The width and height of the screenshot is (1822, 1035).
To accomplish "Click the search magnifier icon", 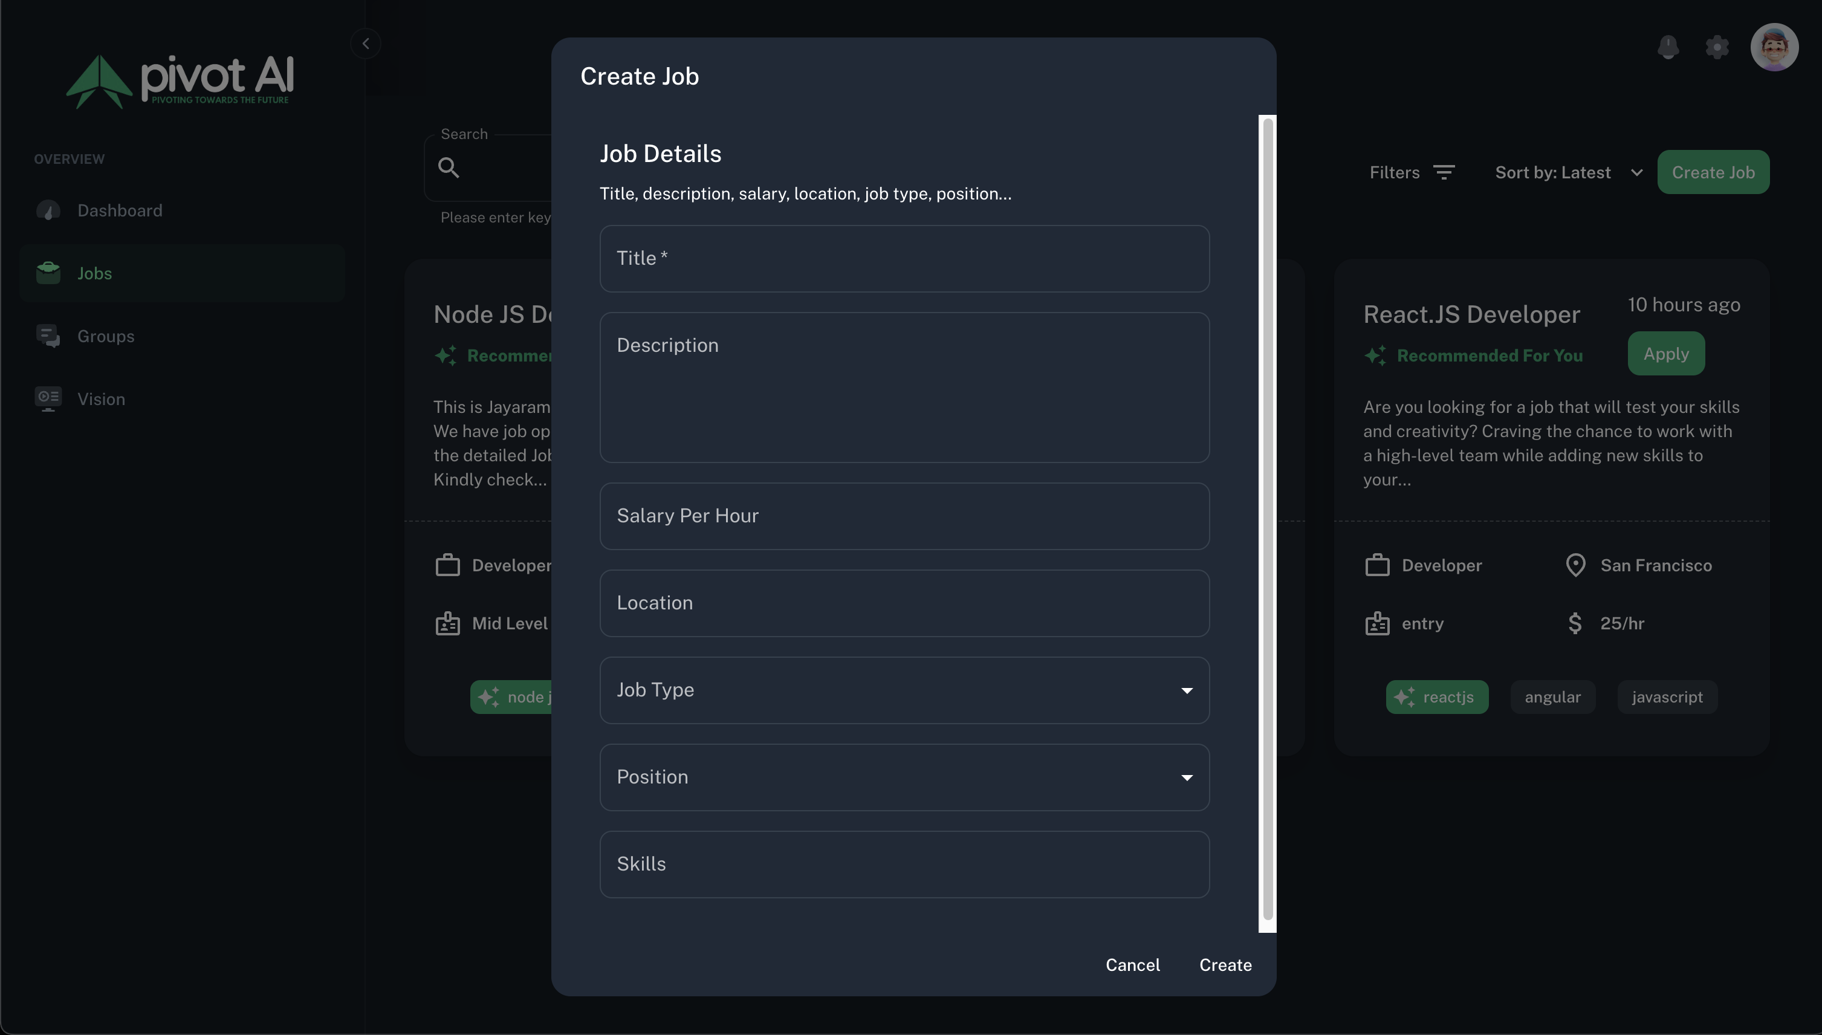I will click(449, 167).
